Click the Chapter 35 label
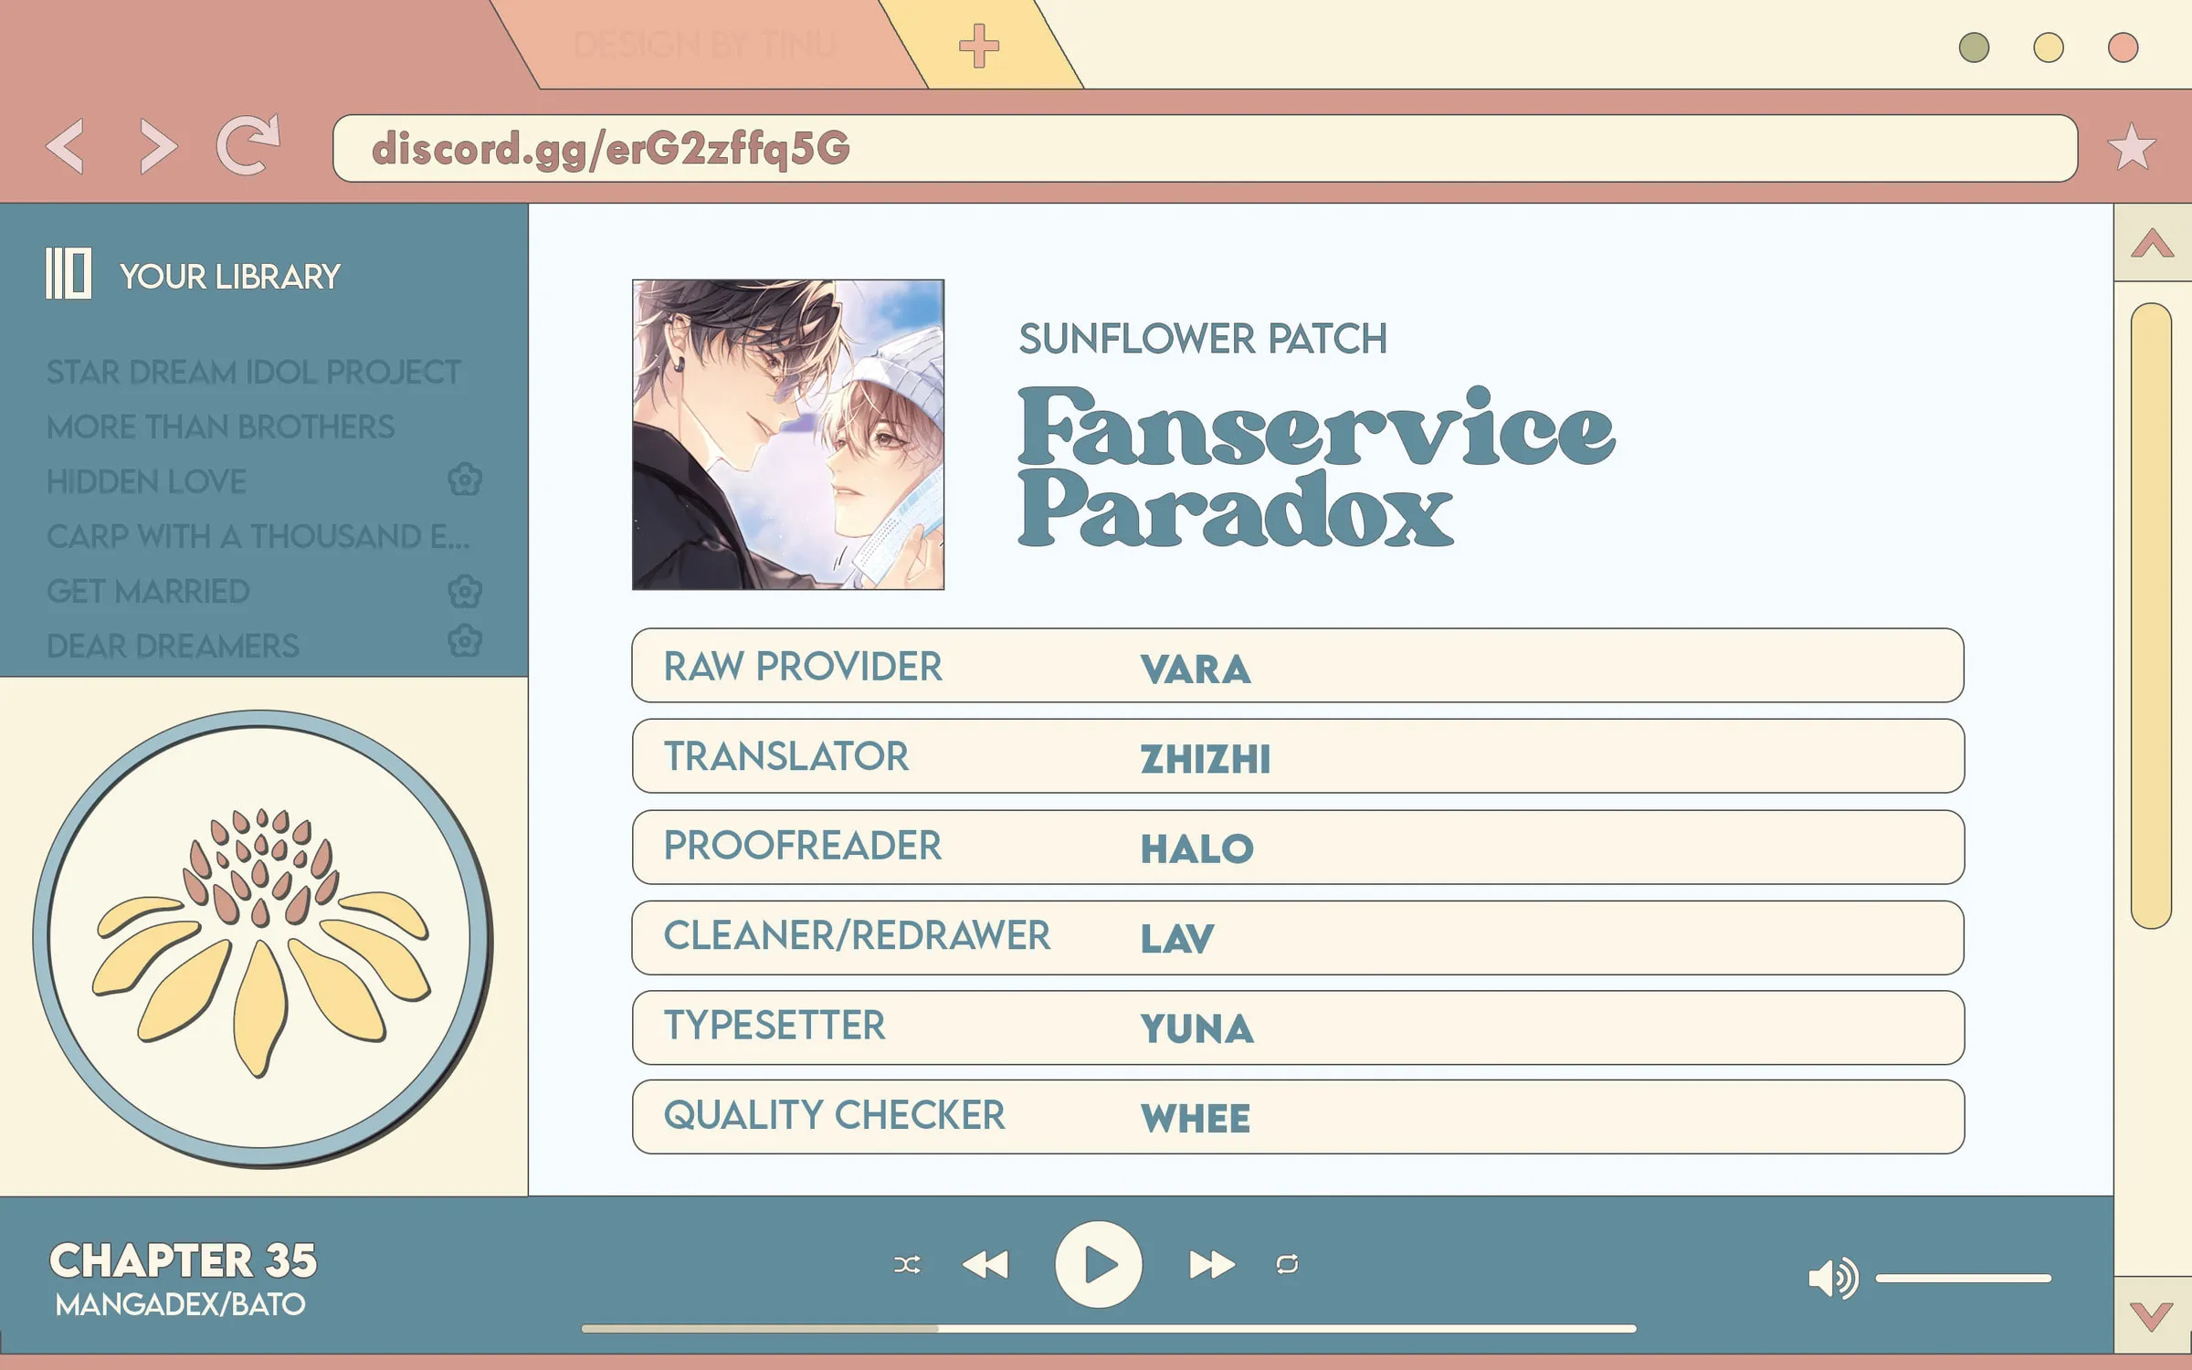This screenshot has height=1370, width=2192. click(183, 1260)
